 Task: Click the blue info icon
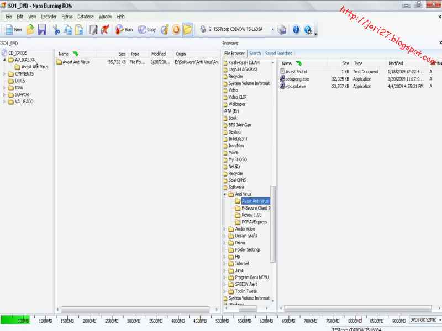[296, 29]
